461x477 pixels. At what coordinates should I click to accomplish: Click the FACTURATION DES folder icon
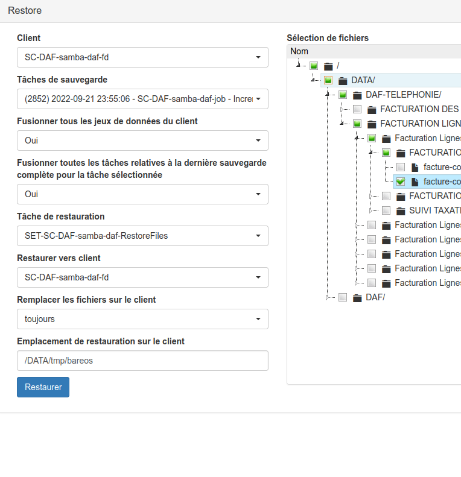(x=372, y=109)
